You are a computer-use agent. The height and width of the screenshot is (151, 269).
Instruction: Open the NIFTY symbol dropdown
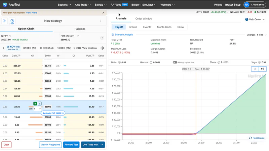point(6,36)
